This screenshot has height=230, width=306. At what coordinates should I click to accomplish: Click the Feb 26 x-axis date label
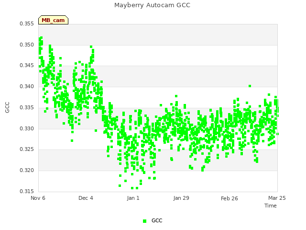(229, 198)
